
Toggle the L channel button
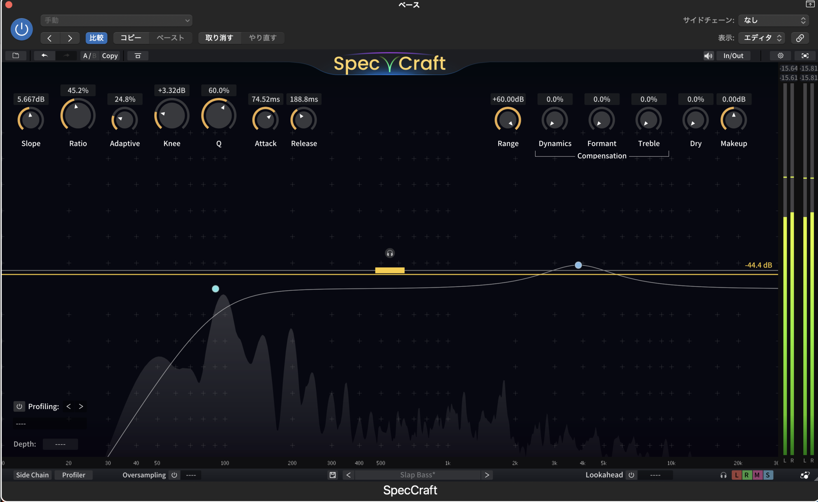(736, 475)
